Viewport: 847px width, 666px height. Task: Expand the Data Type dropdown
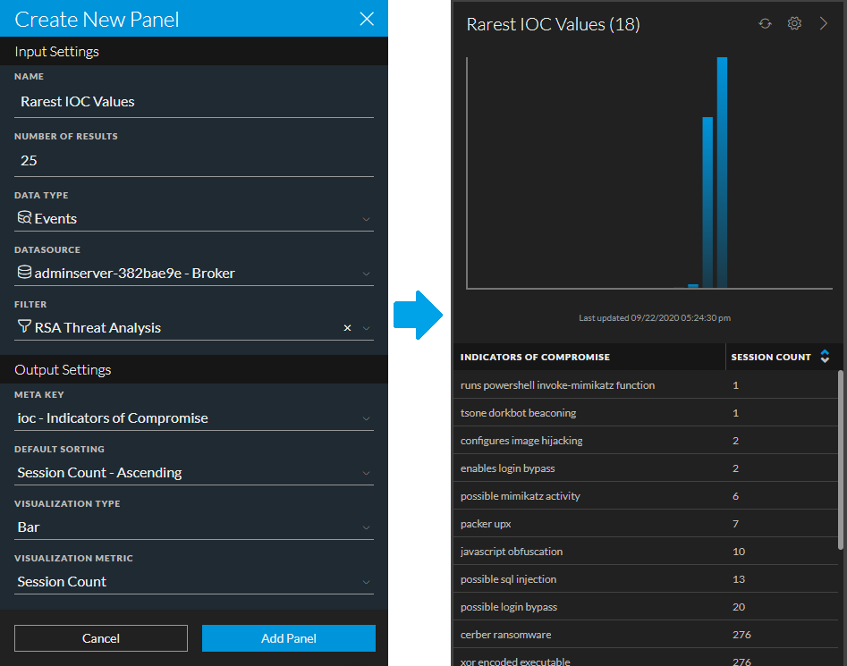click(366, 219)
